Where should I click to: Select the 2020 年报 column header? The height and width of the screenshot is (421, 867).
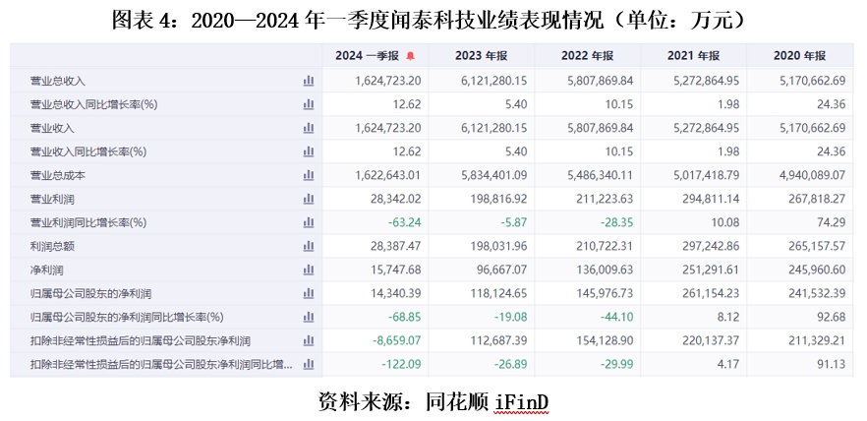800,56
